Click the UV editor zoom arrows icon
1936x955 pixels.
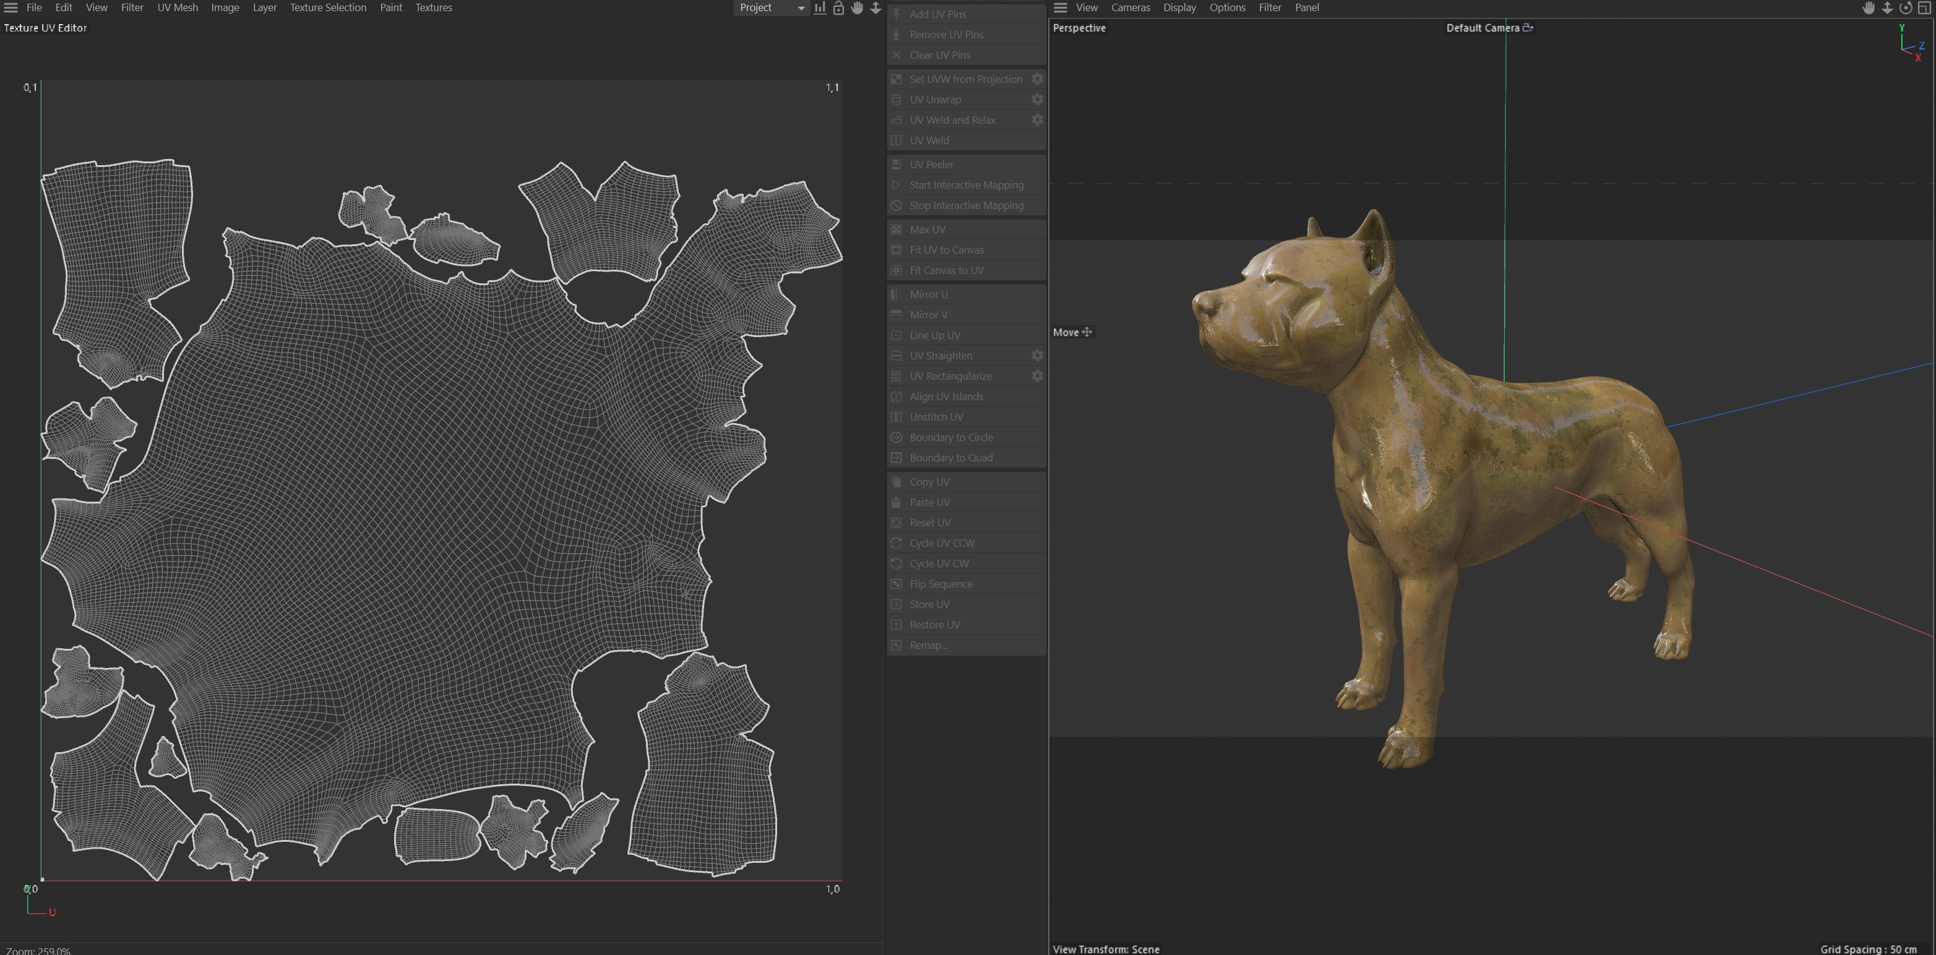[876, 7]
